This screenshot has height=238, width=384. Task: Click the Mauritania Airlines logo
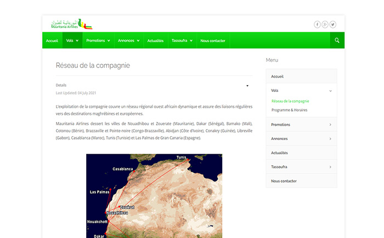point(71,24)
